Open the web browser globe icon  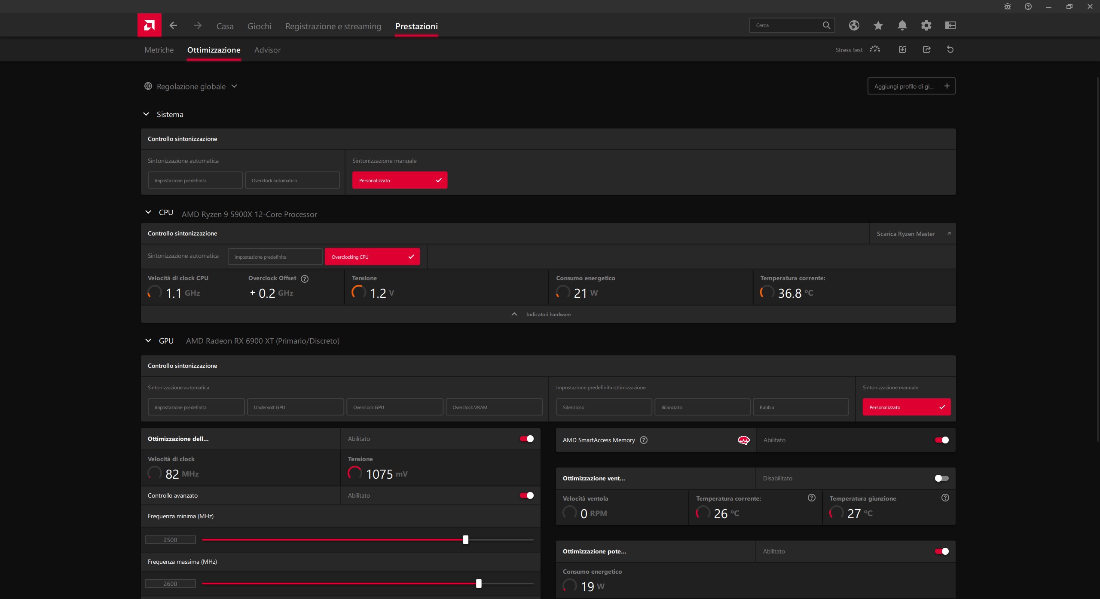(854, 25)
